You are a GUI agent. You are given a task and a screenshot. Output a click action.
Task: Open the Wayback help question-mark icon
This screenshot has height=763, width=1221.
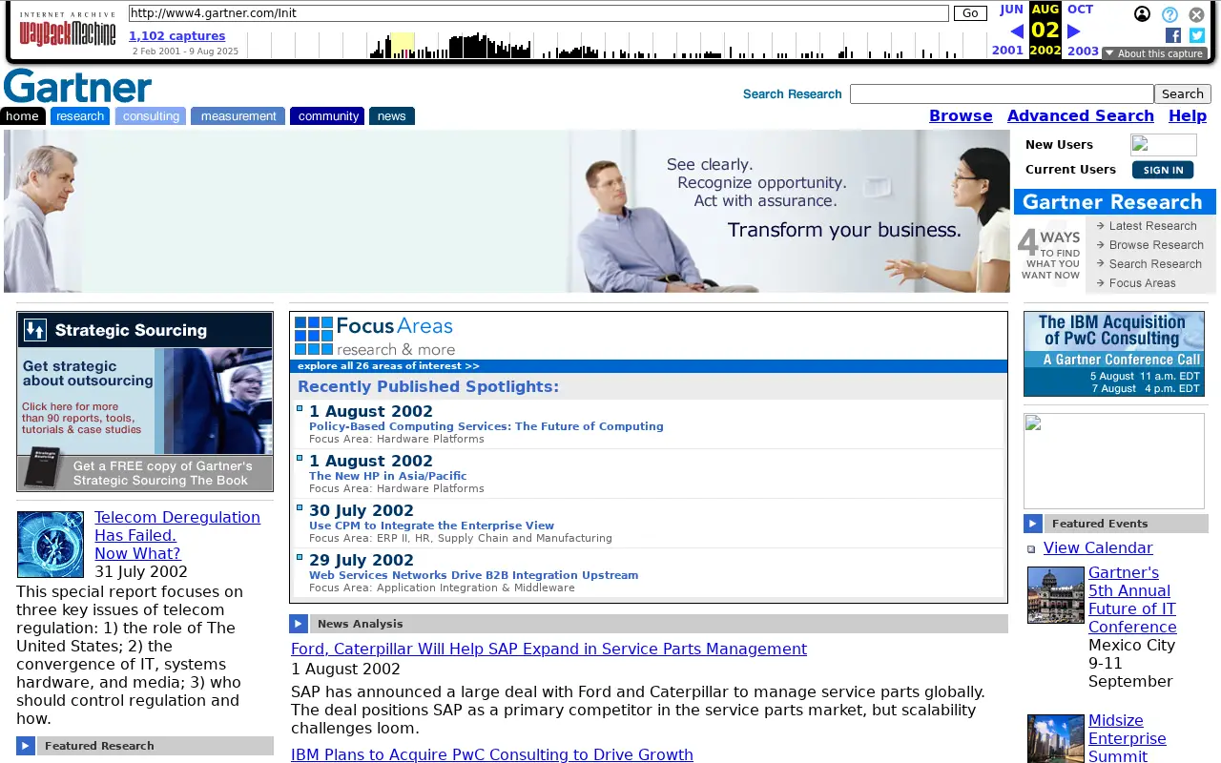pyautogui.click(x=1169, y=14)
